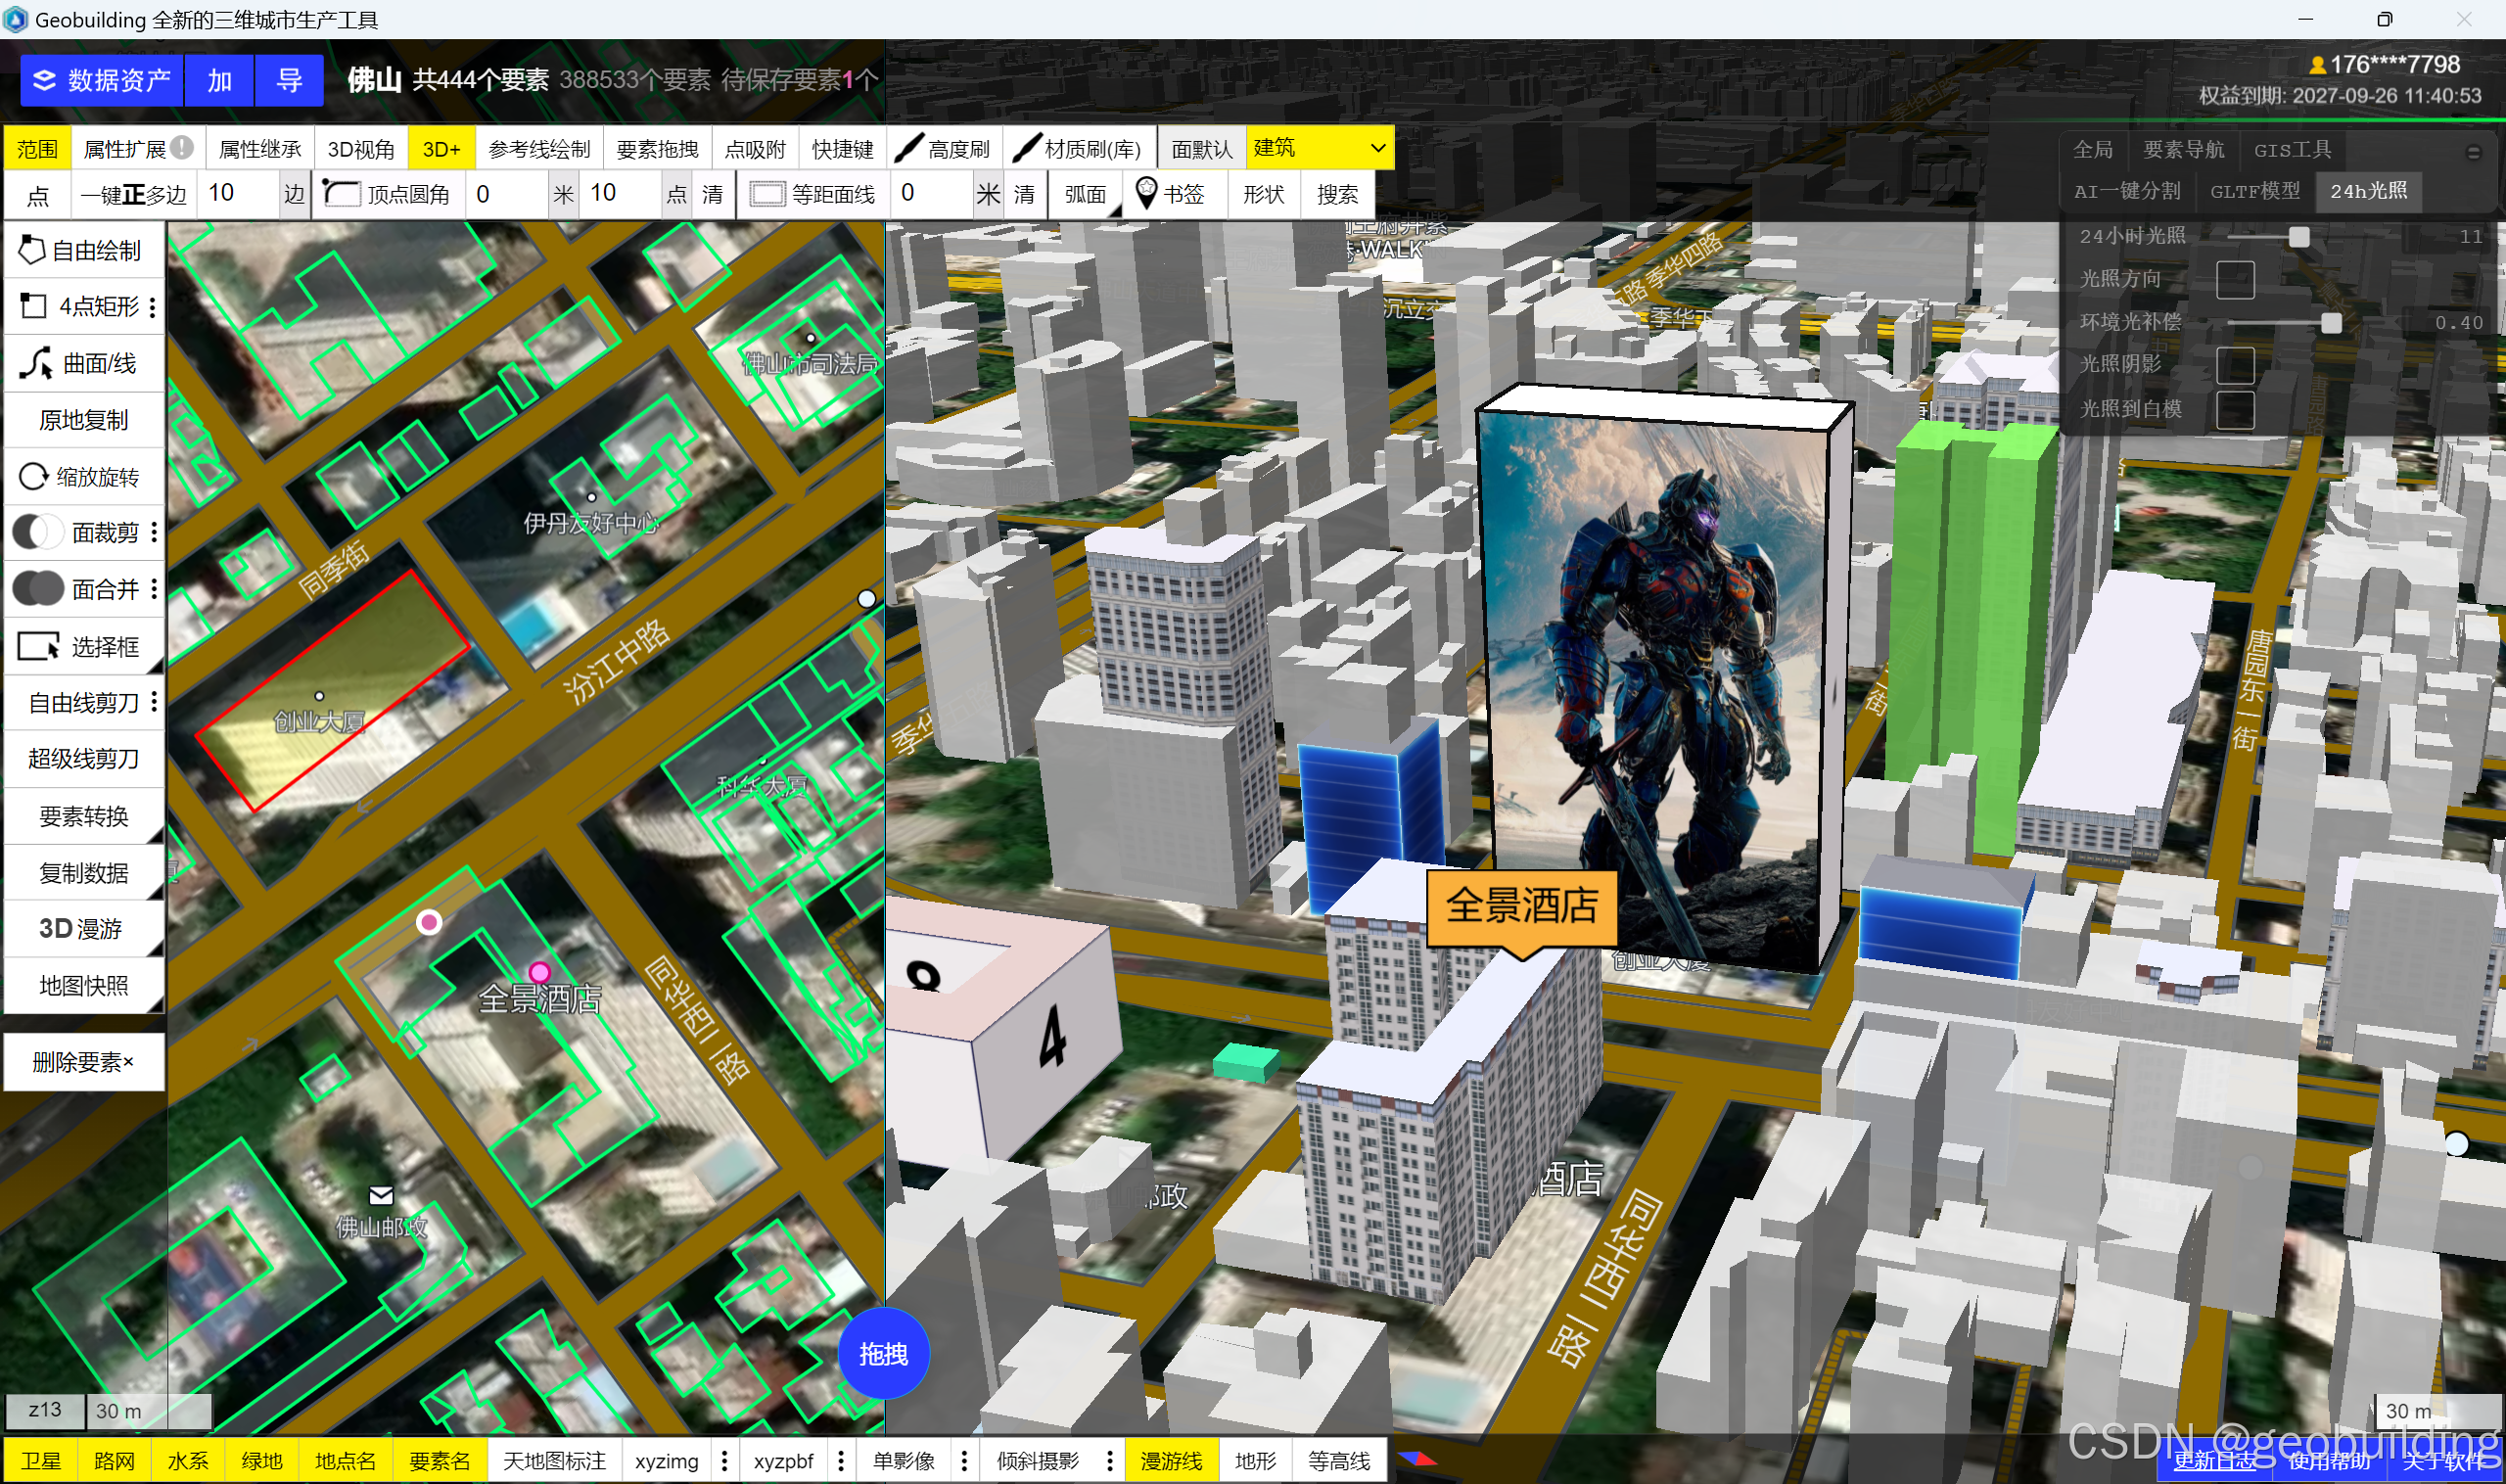Toggle 光照阴影 checkbox

coord(2234,365)
